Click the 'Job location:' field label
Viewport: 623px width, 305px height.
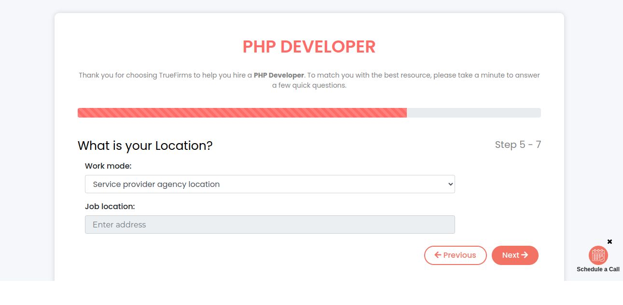click(x=110, y=206)
